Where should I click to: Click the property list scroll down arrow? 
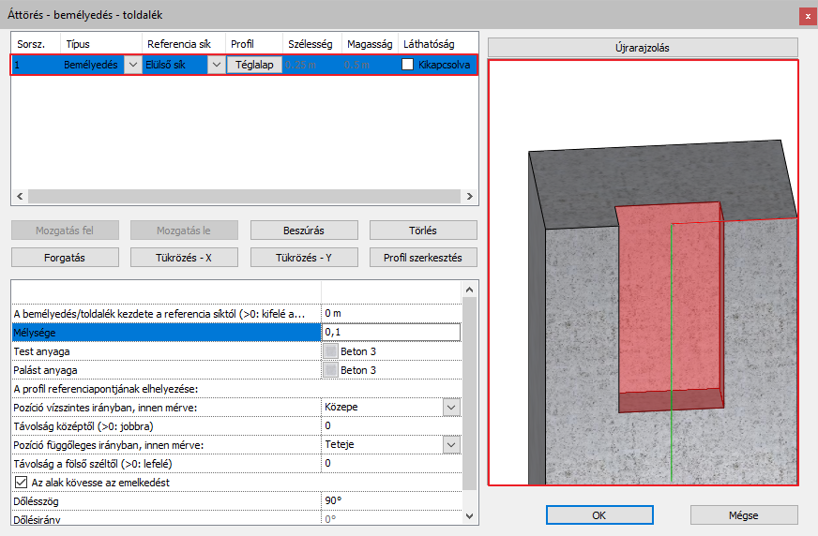coord(470,516)
